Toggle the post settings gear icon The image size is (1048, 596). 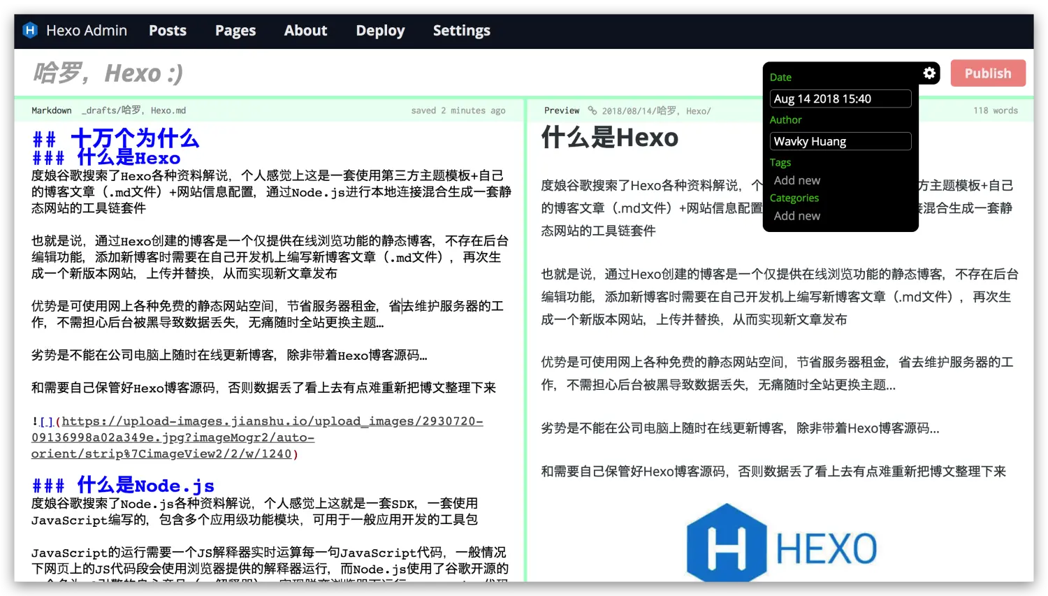(929, 73)
